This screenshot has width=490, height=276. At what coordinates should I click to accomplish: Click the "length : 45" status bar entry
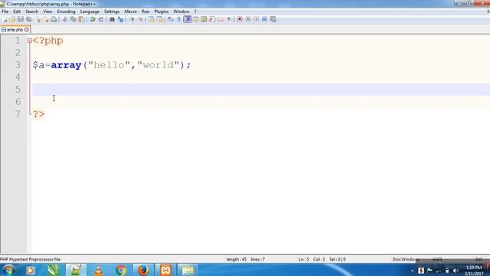coord(237,259)
